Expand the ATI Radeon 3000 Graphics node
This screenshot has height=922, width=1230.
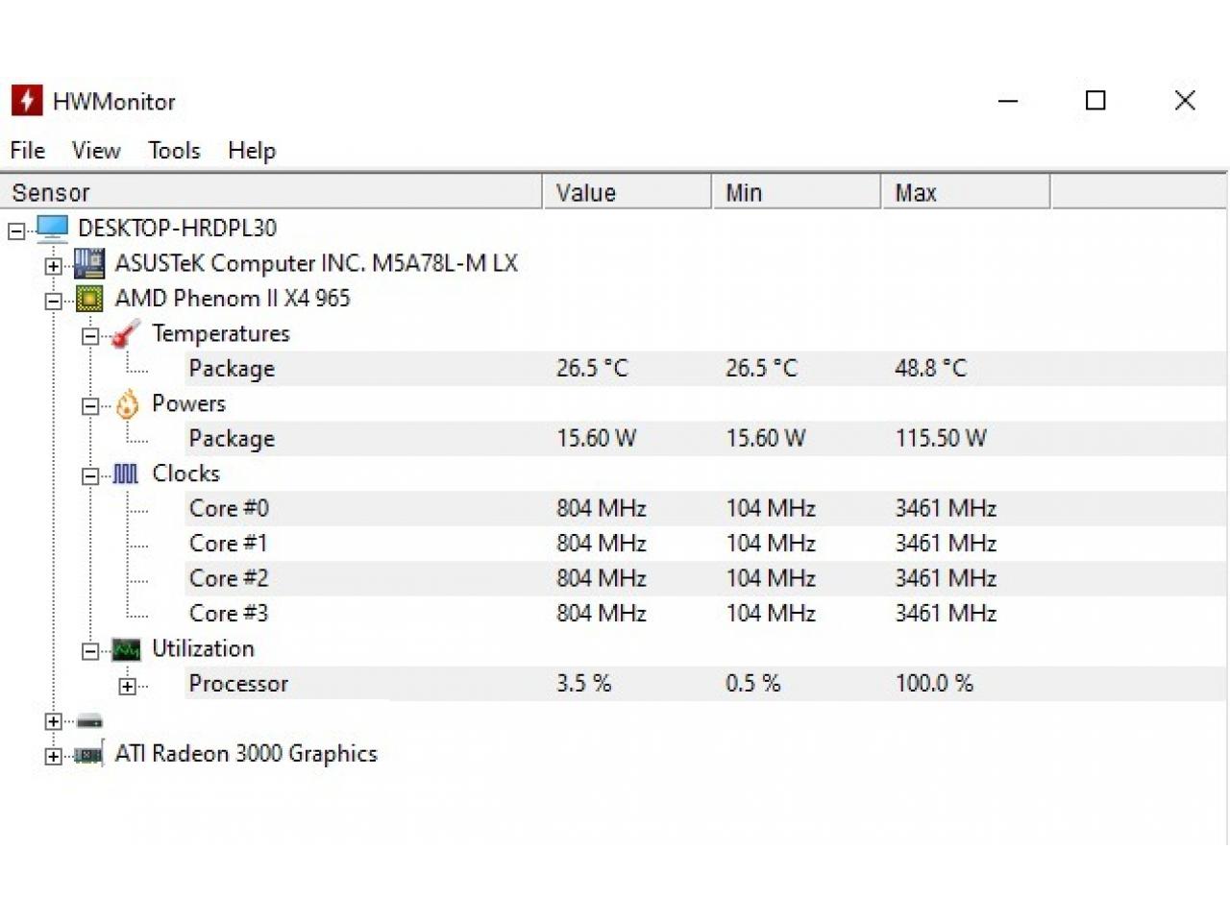tap(54, 756)
